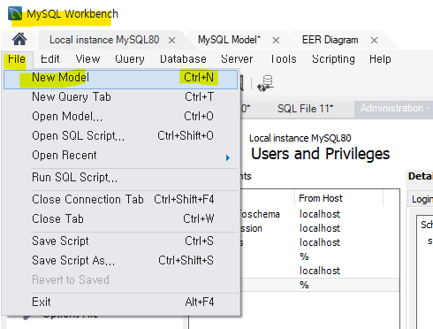Open the Query menu
The image size is (433, 329).
130,59
